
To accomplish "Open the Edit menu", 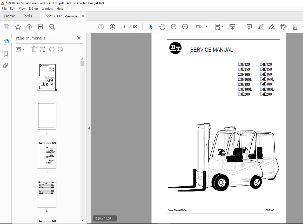I will (13, 9).
